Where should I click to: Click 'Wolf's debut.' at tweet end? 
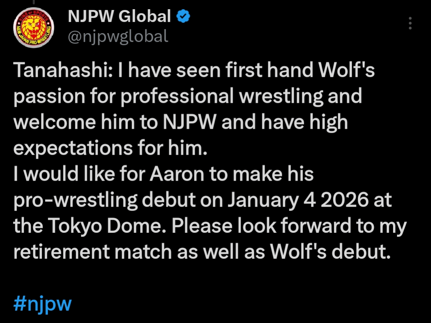330,252
